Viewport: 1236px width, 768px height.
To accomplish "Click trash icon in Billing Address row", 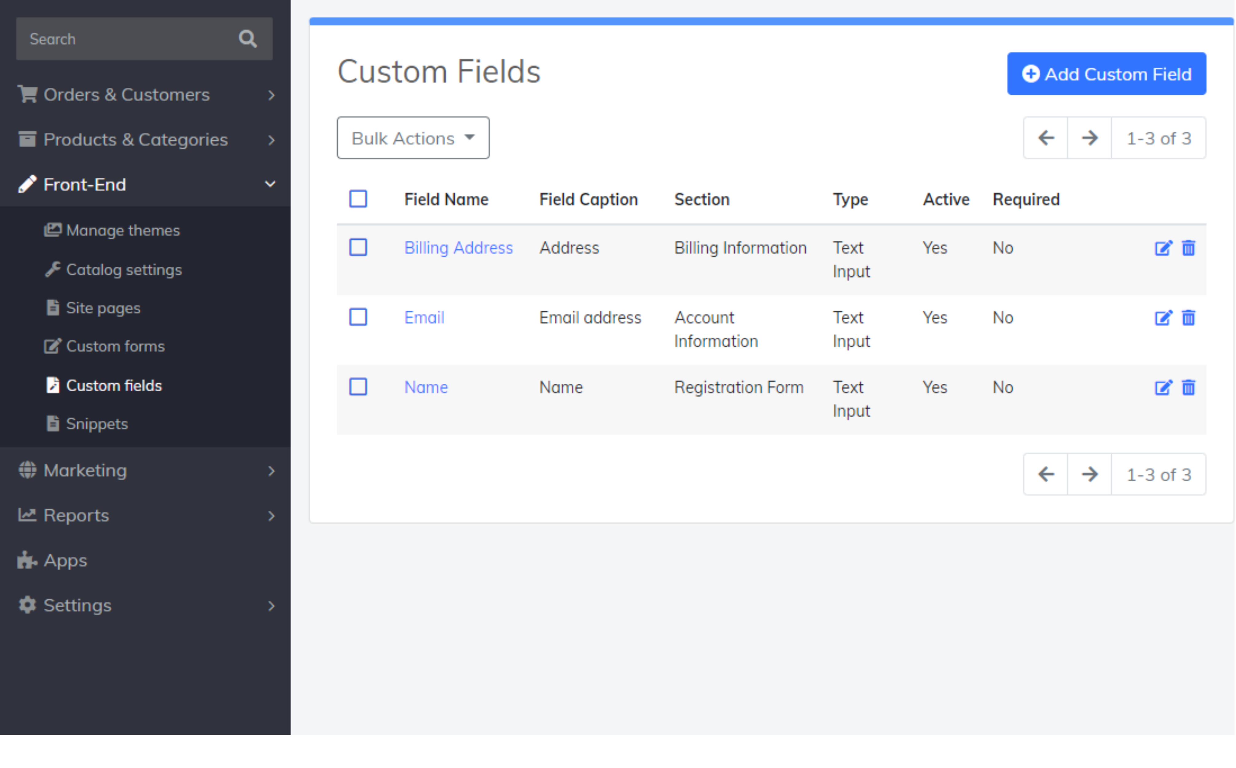I will (1188, 248).
